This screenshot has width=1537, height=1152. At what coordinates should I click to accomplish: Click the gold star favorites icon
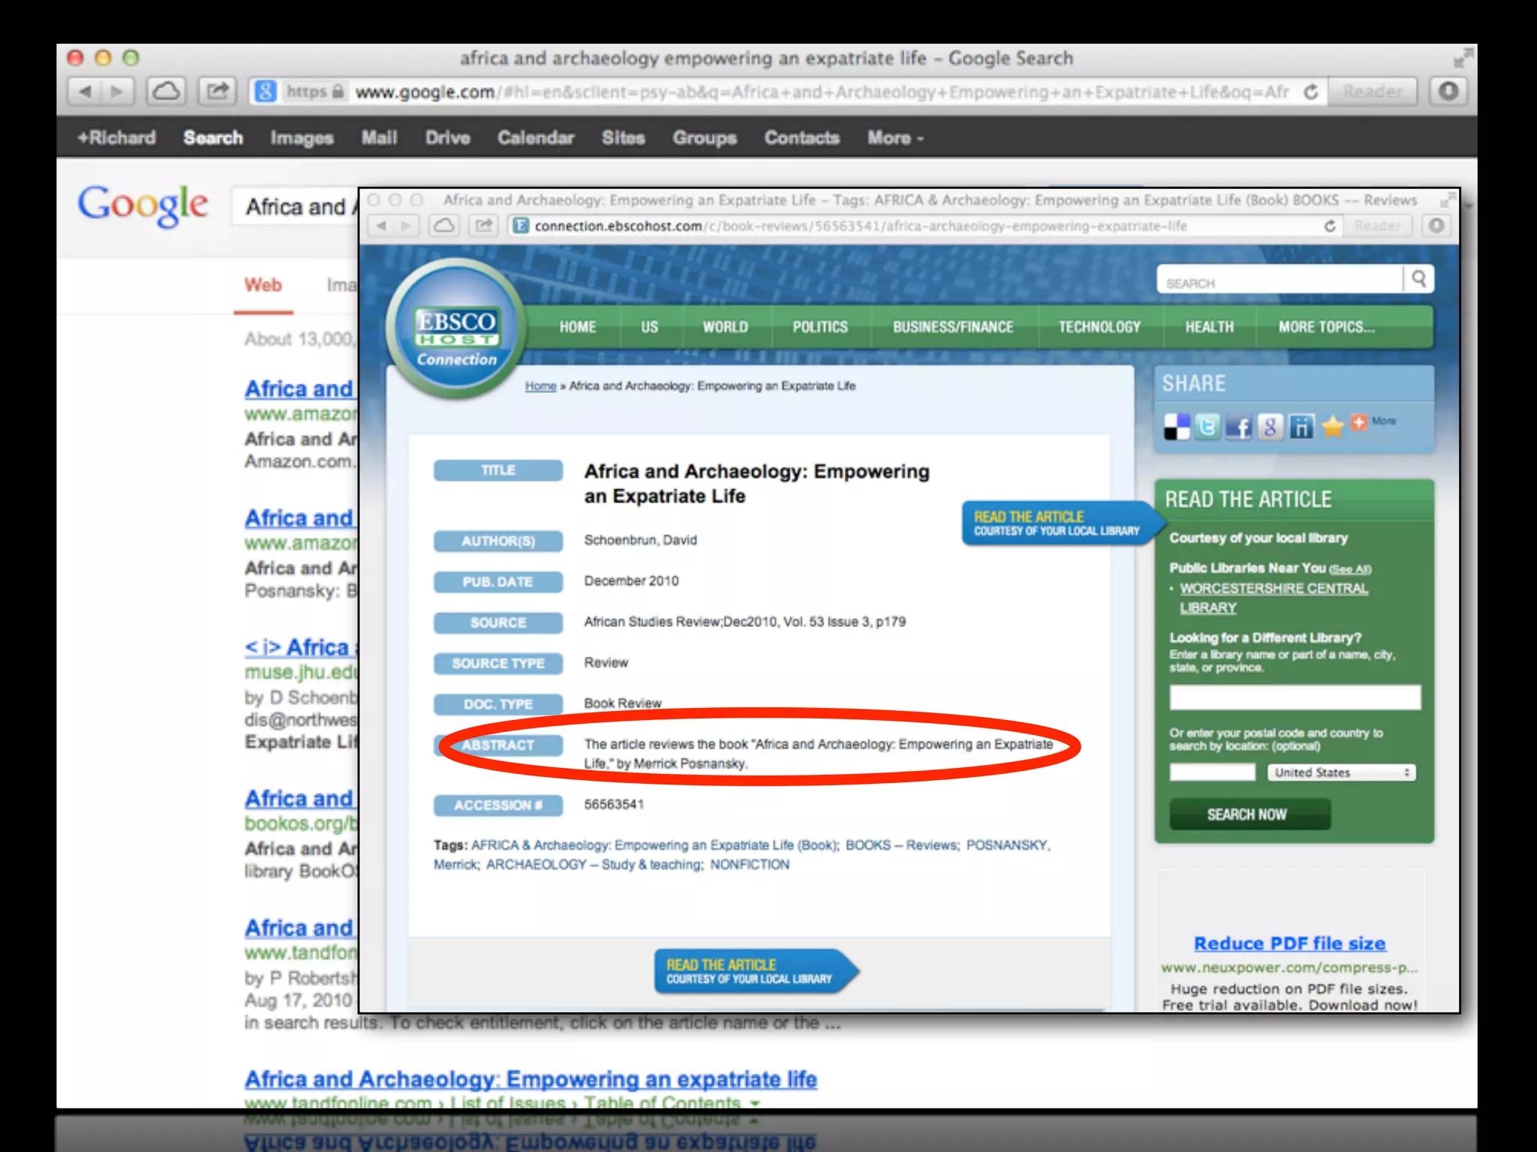pyautogui.click(x=1332, y=427)
